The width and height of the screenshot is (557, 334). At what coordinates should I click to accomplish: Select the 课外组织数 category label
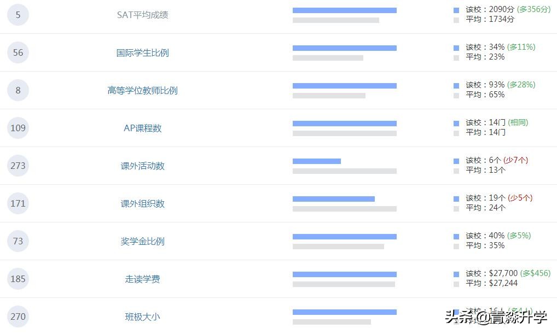pos(142,203)
